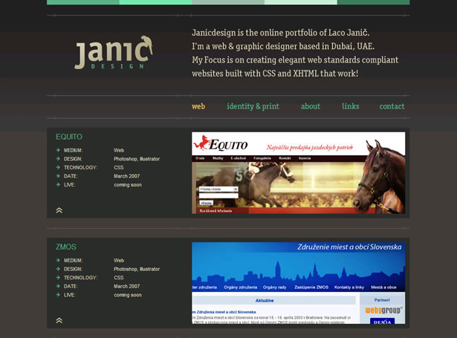
Task: Click the 'CSS' value in EQUITO card
Action: (x=119, y=168)
